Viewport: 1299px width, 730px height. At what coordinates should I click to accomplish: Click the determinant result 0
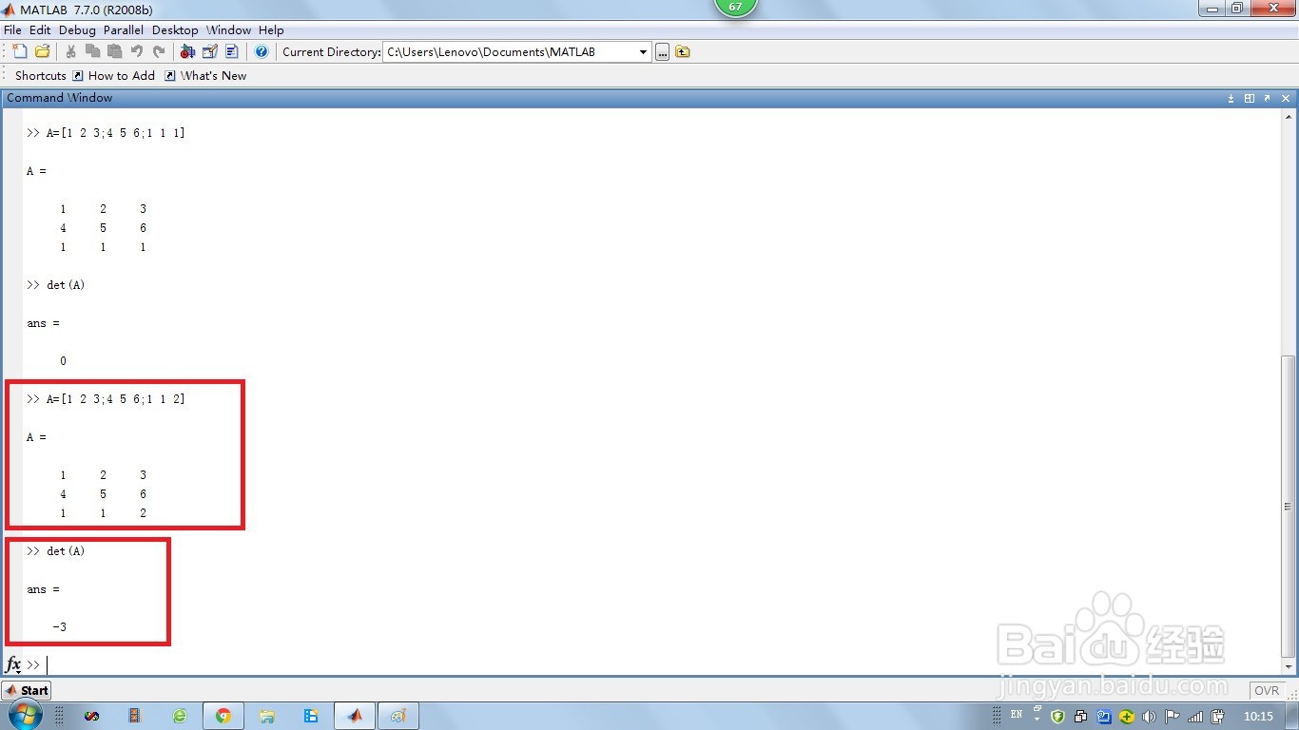(x=63, y=361)
